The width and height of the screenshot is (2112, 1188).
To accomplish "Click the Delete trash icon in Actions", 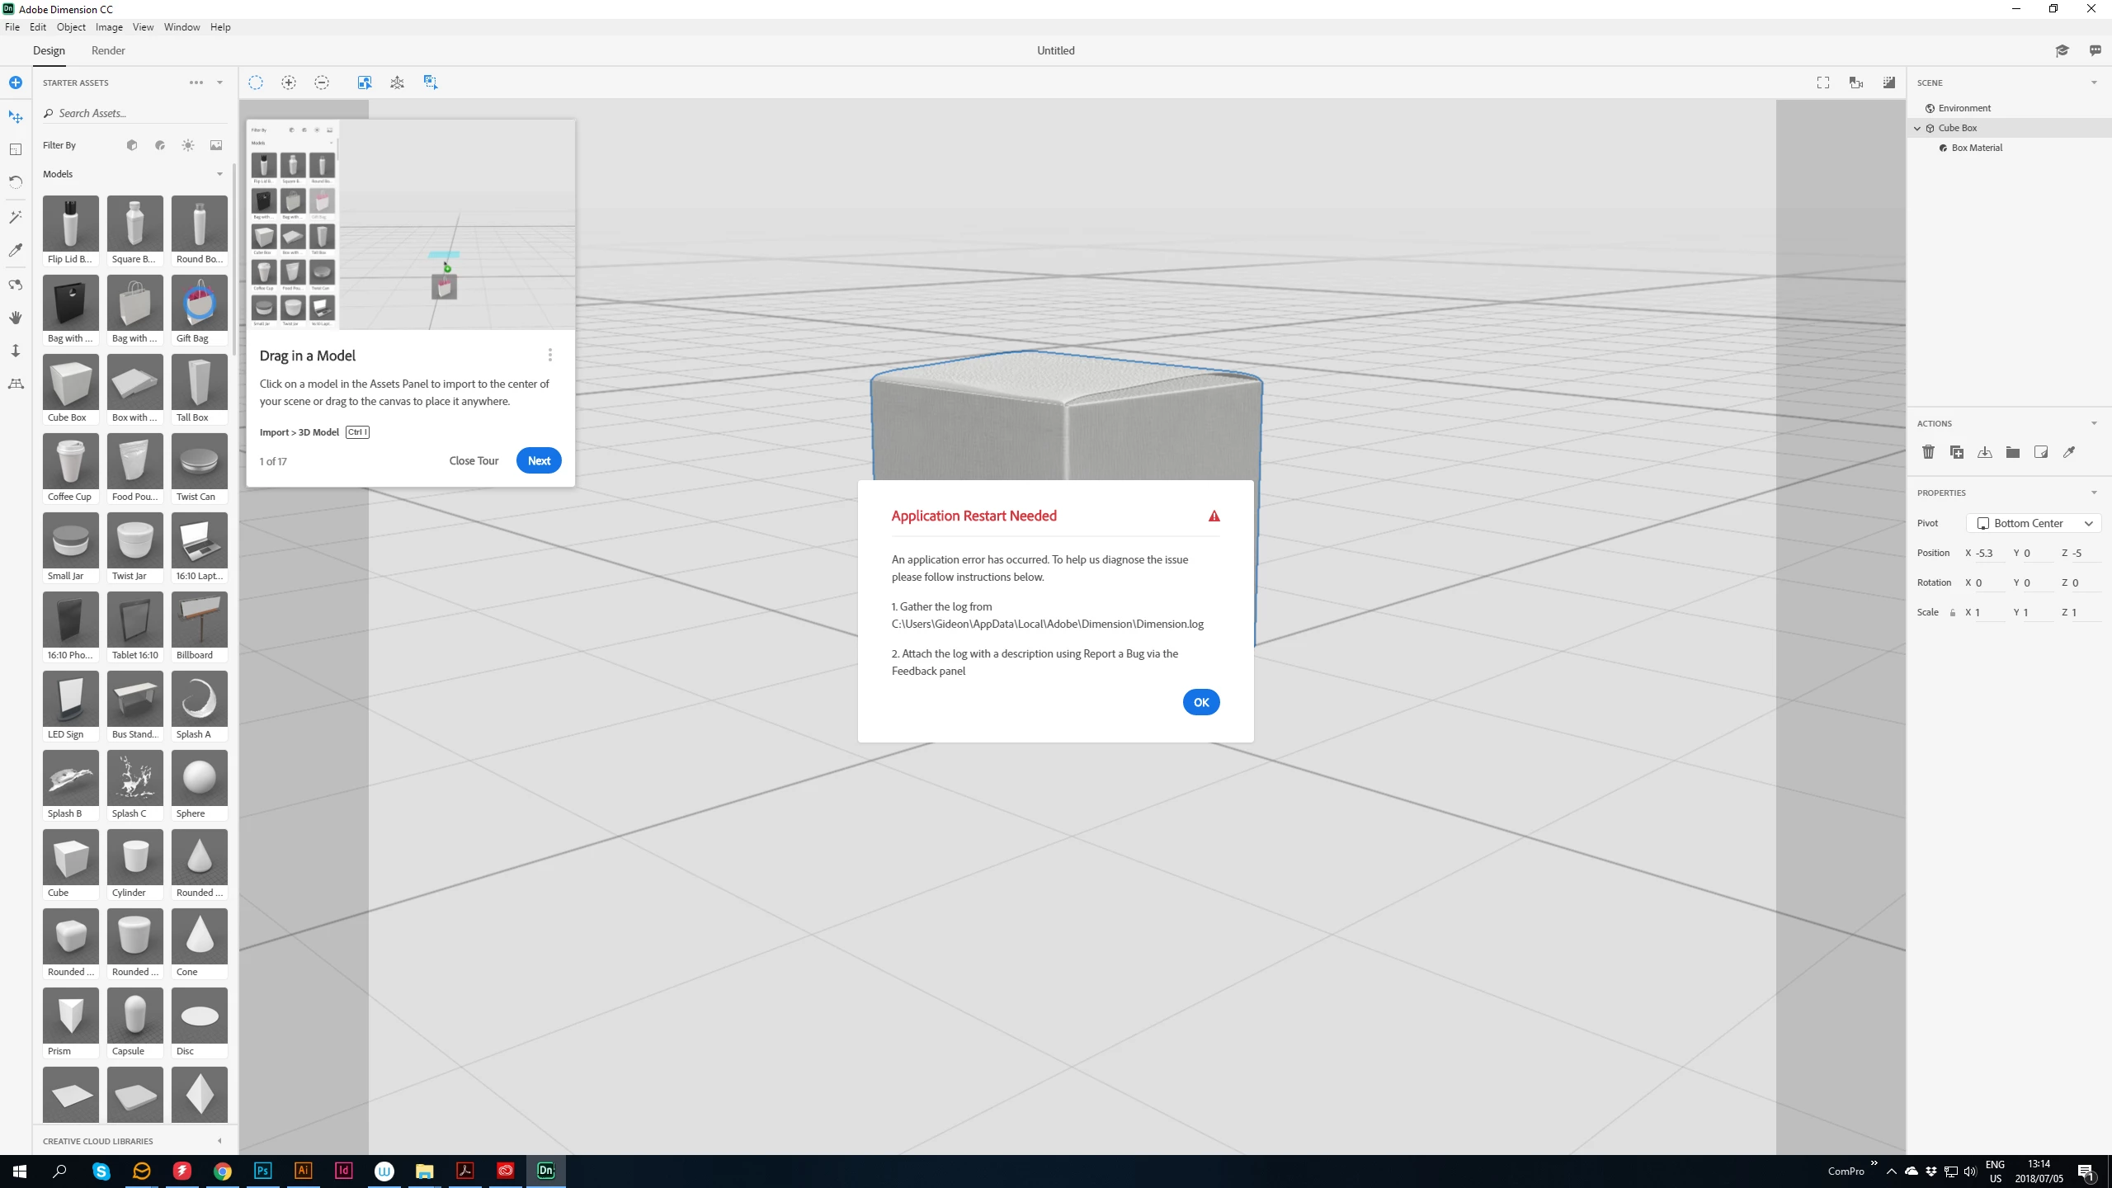I will pyautogui.click(x=1928, y=452).
